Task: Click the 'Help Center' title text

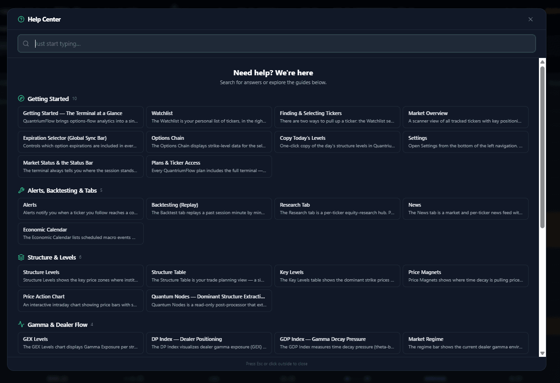Action: click(44, 19)
